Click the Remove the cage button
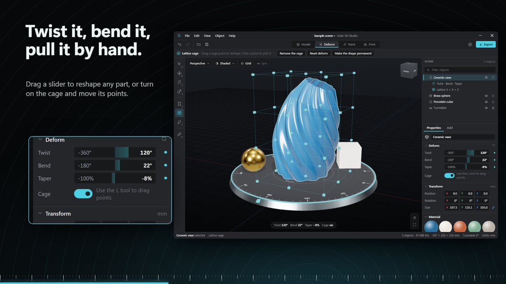Screen dimensions: 506x284 click(291, 53)
